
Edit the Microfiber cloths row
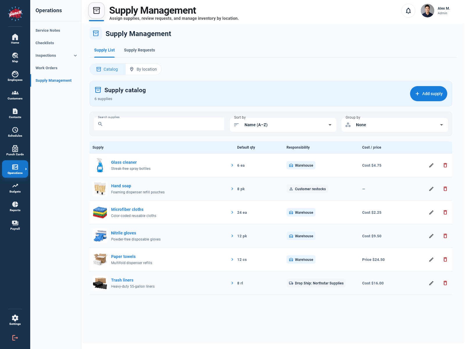coord(431,212)
